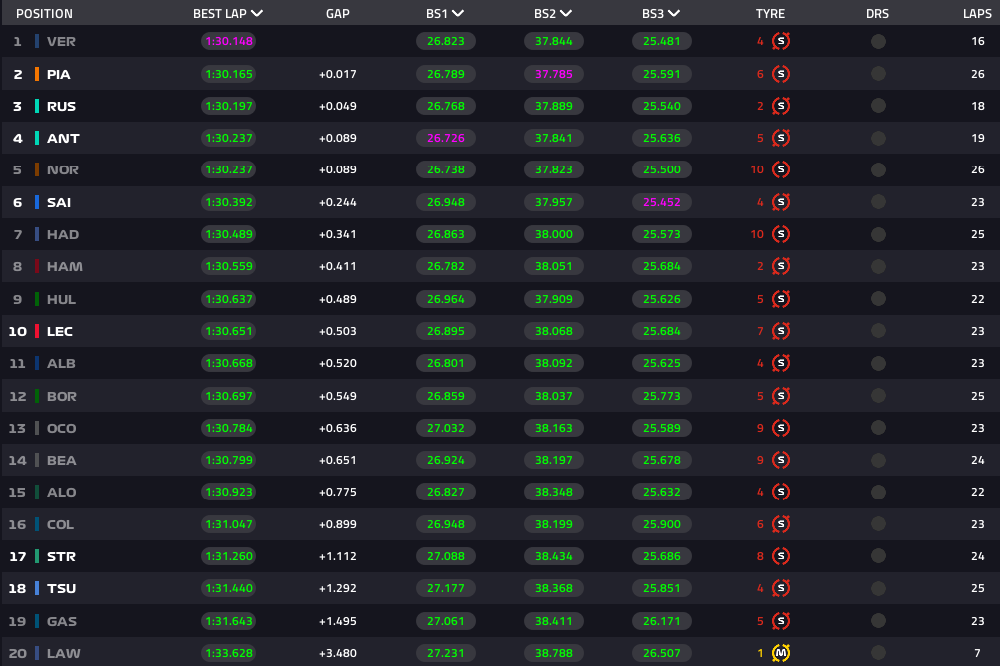This screenshot has height=666, width=1000.
Task: Open the BEST LAP column dropdown
Action: [x=257, y=14]
